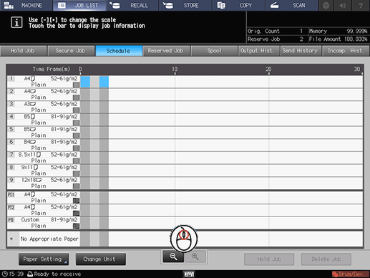Screen dimensions: 370x278
Task: Open the Incomp. Hist. tab
Action: point(346,51)
